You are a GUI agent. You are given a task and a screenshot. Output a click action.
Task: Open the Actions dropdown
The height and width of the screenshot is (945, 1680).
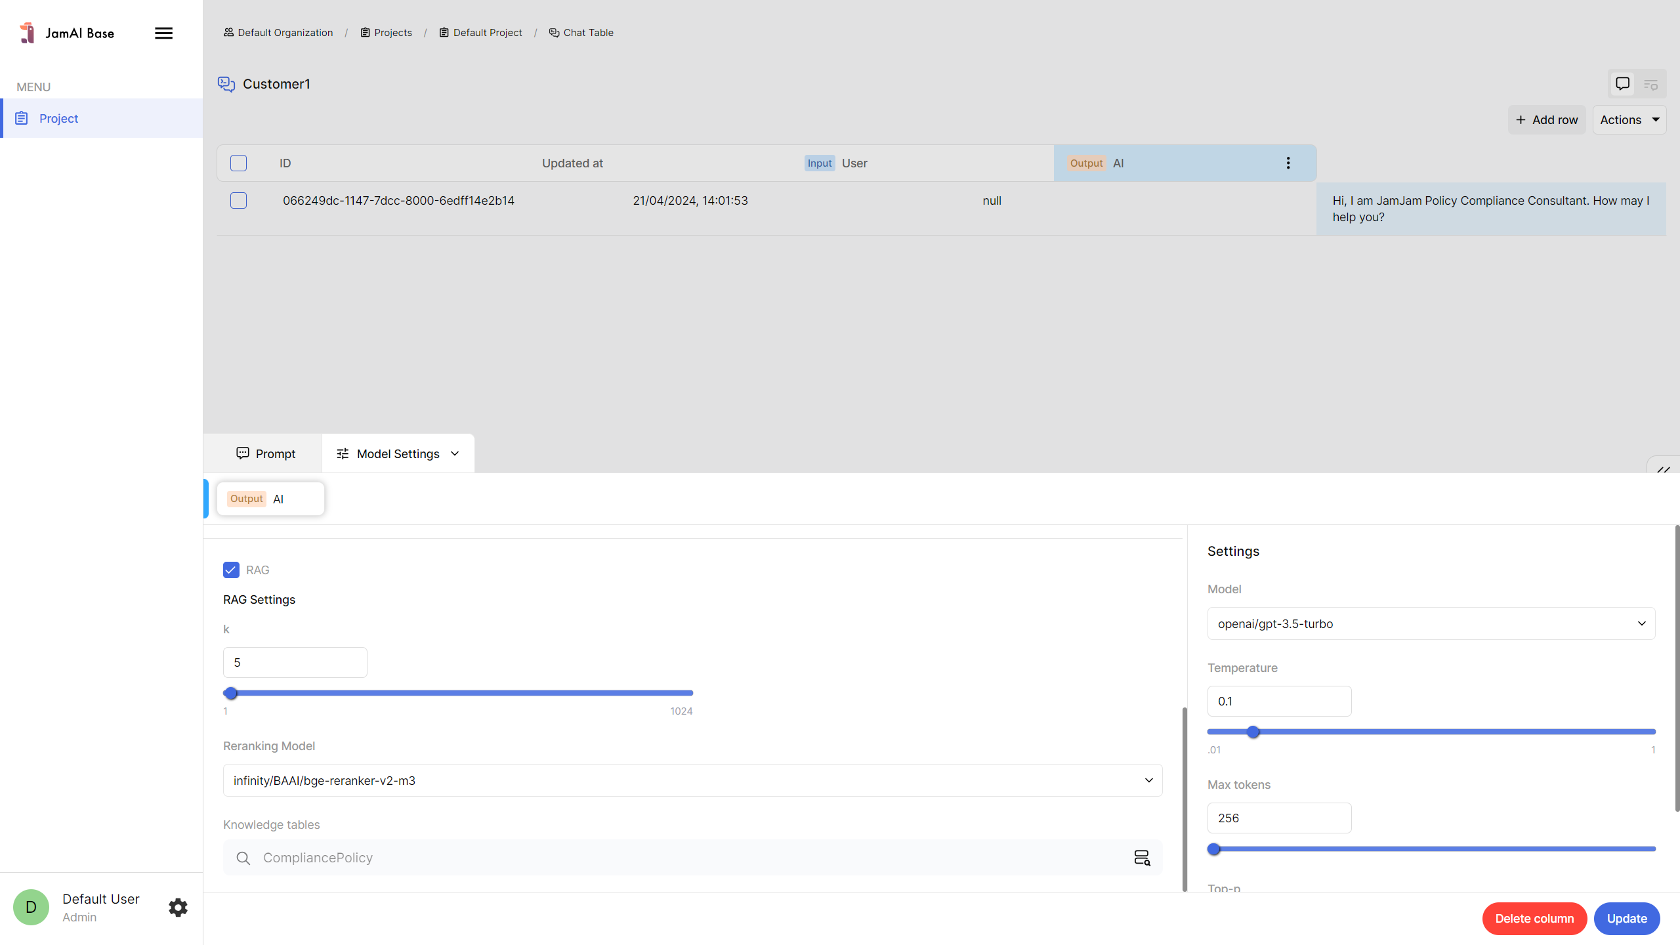[x=1629, y=120]
